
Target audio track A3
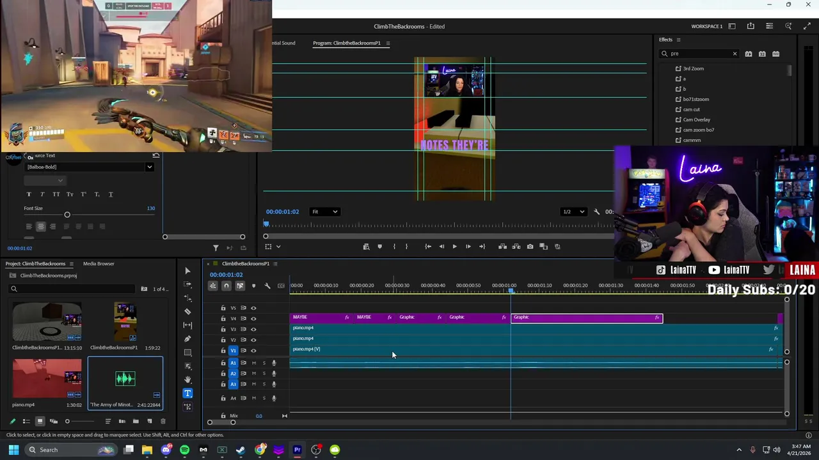(x=234, y=384)
